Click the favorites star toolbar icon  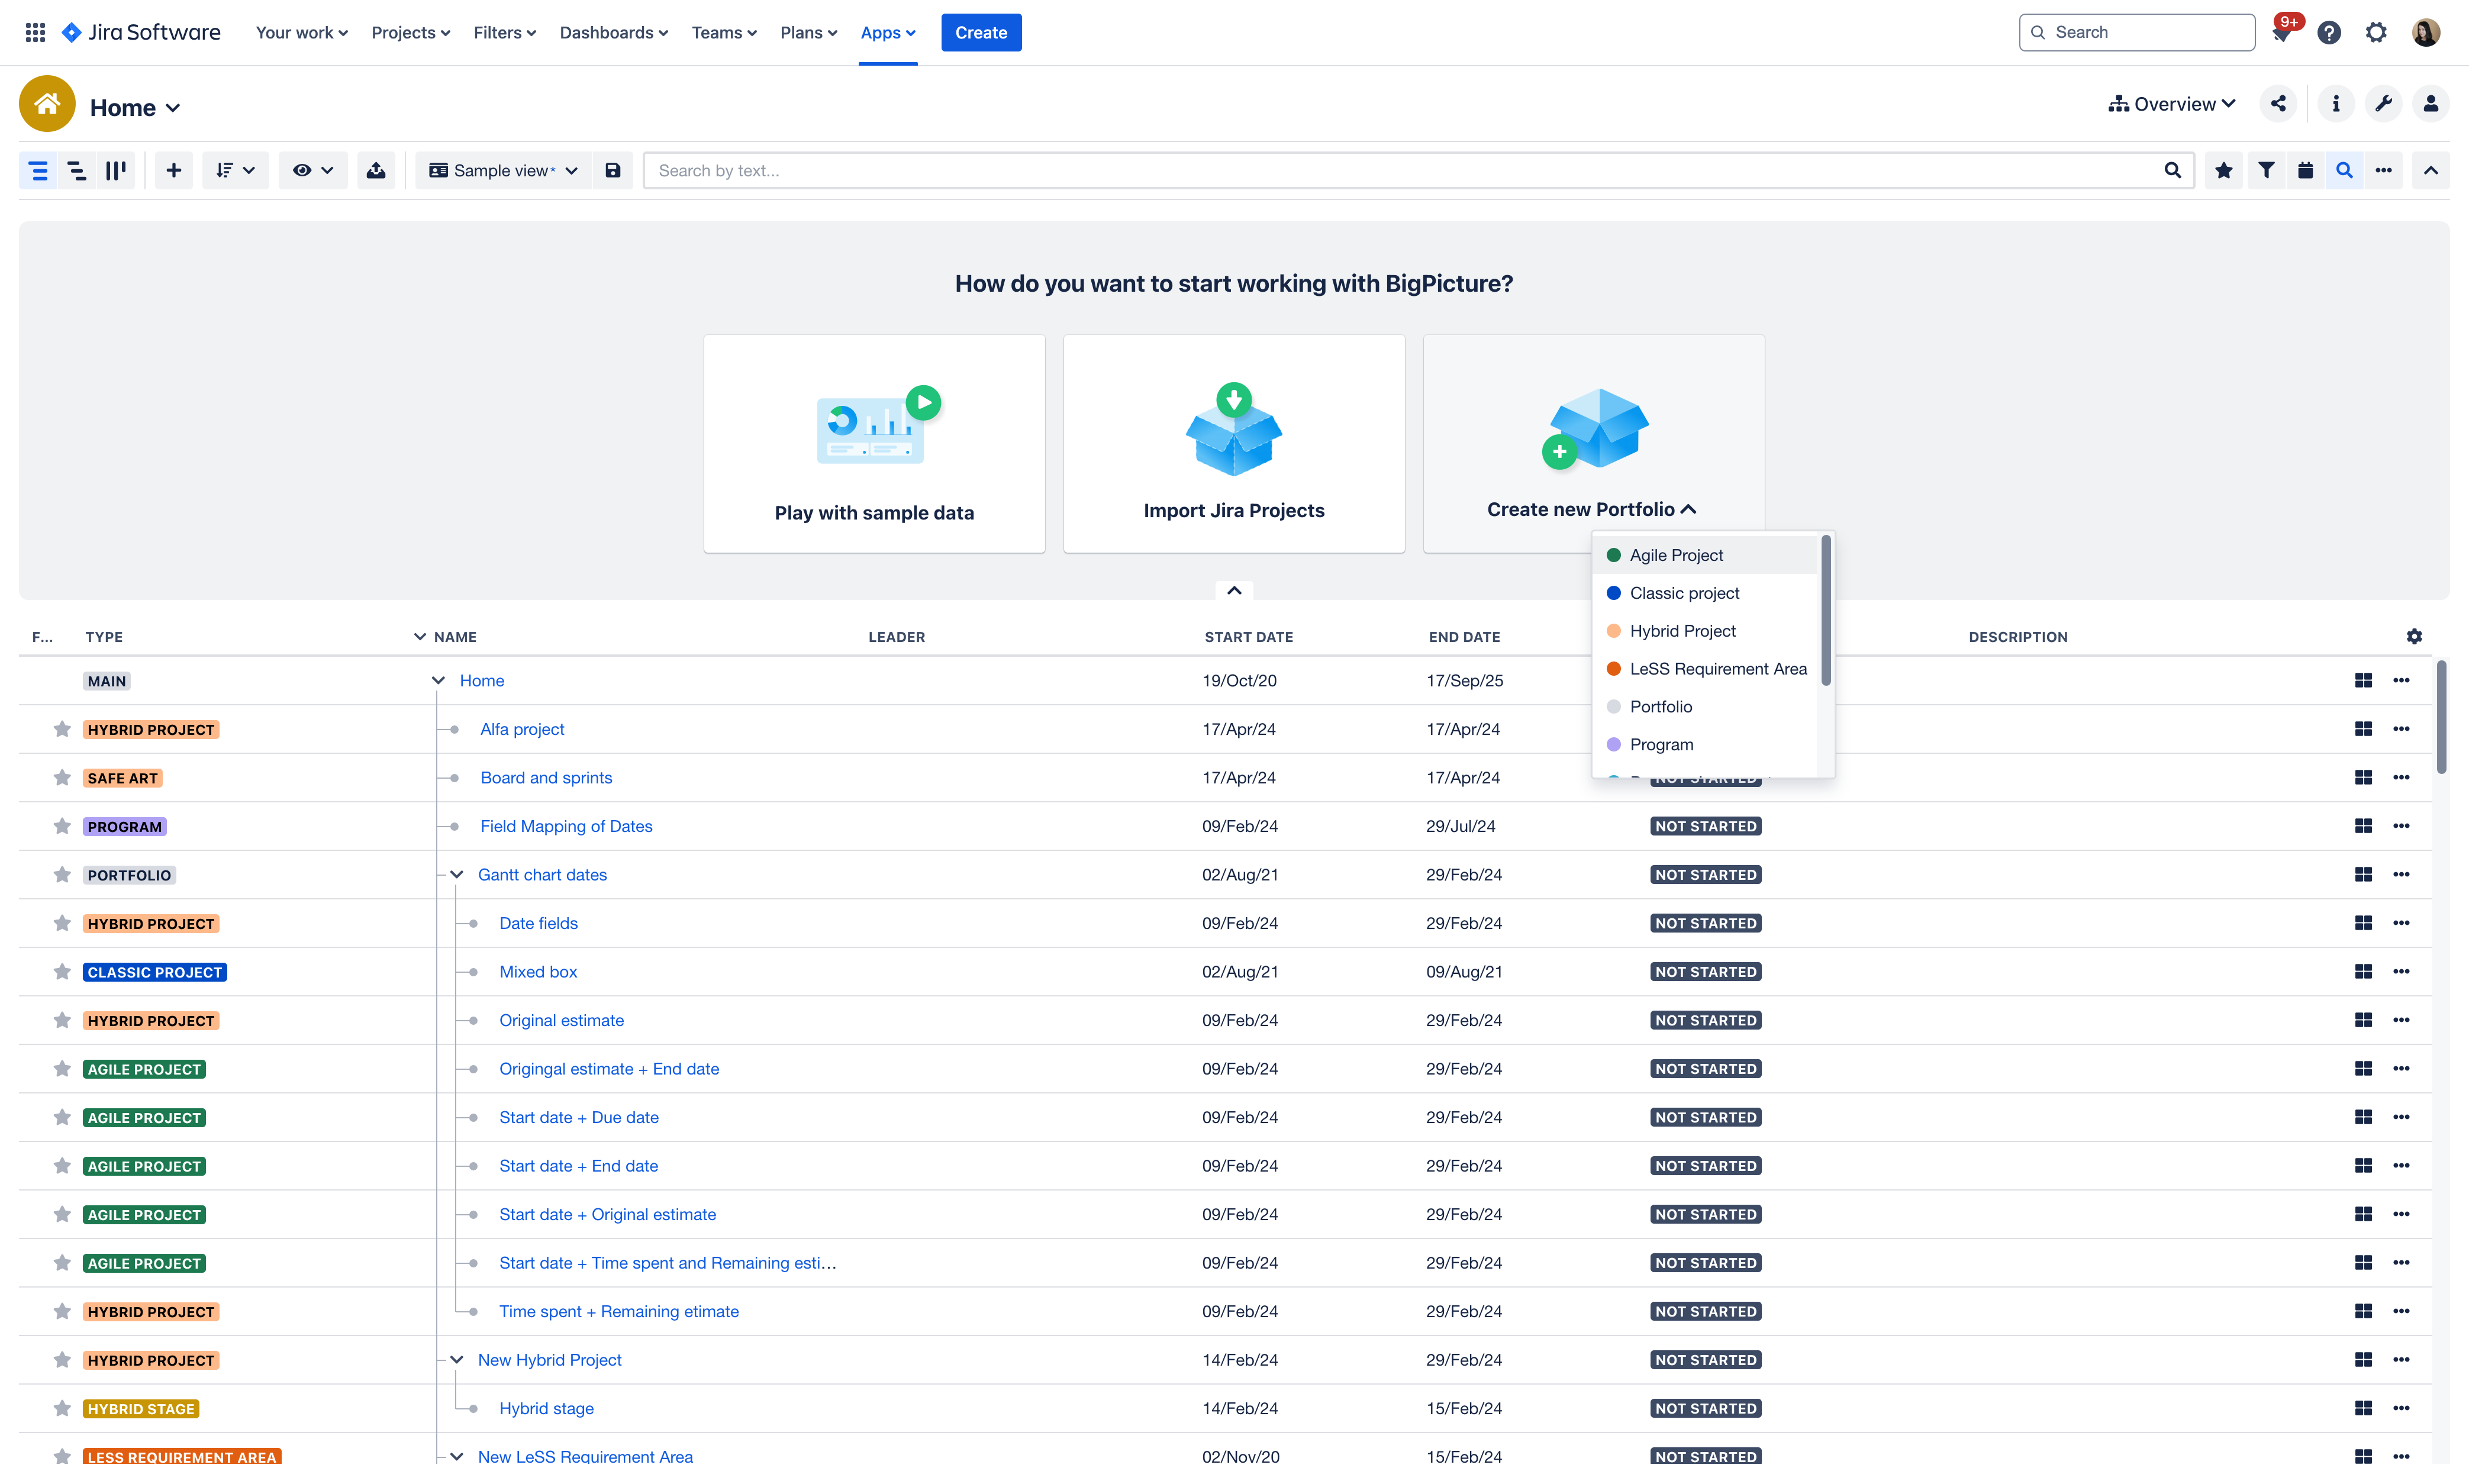coord(2223,170)
